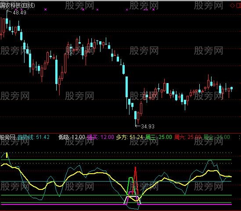Select the 低吸: 12.00 indicator value
Screen dimensions: 241x211
72,137
